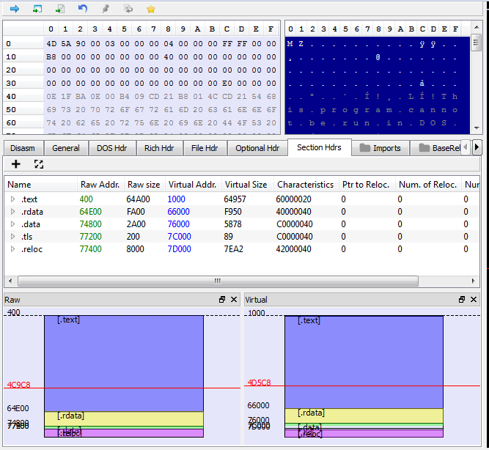Click the table scrollbar left arrow
Image resolution: width=489 pixels, height=450 pixels.
(10, 281)
